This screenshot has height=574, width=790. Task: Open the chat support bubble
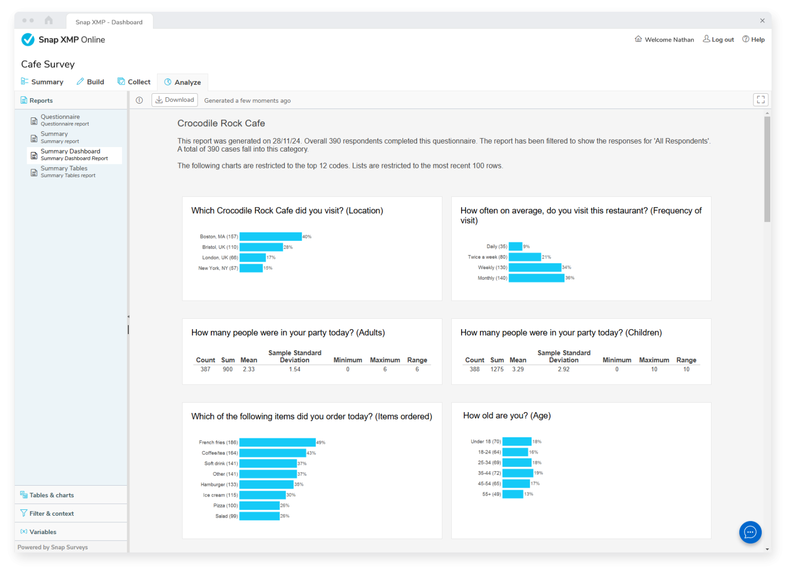[x=750, y=532]
